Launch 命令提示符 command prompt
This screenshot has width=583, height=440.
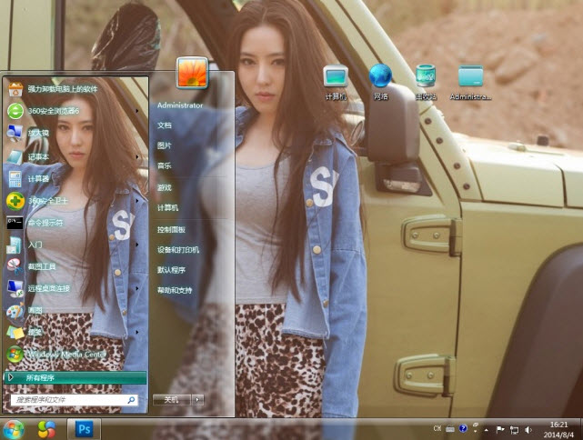[45, 222]
